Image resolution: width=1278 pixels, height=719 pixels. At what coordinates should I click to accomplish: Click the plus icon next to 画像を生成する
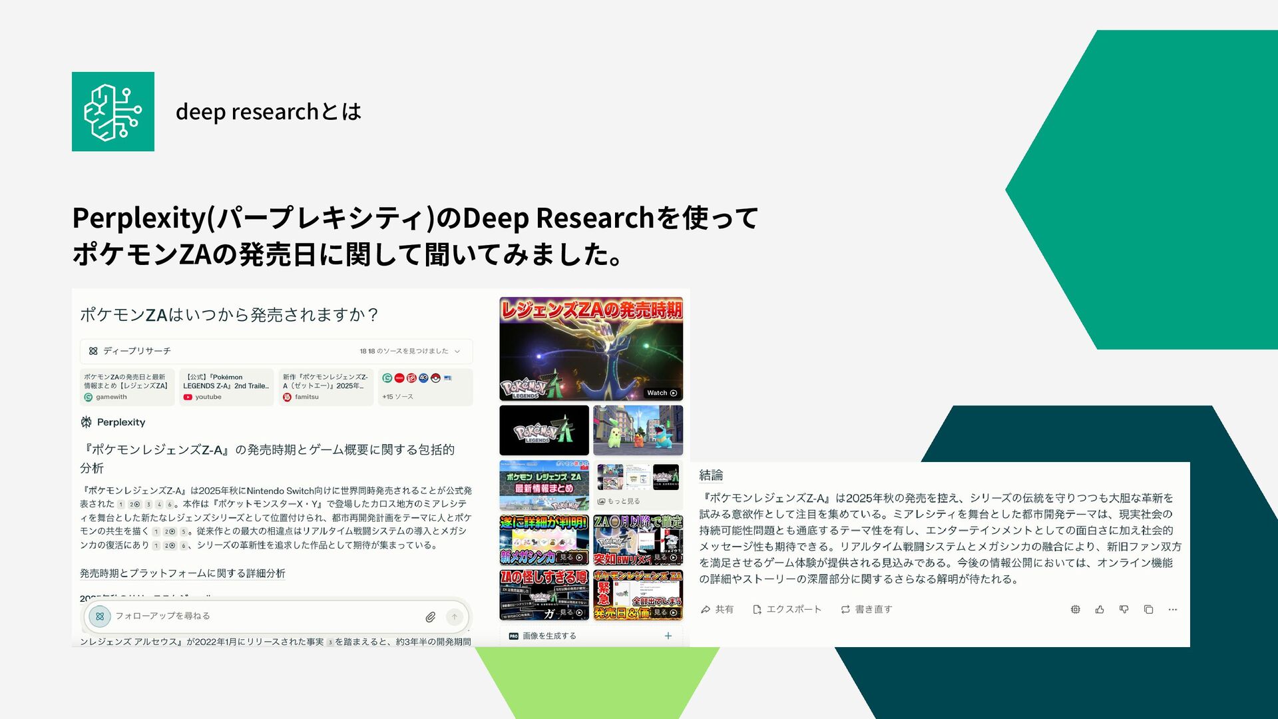click(x=668, y=636)
